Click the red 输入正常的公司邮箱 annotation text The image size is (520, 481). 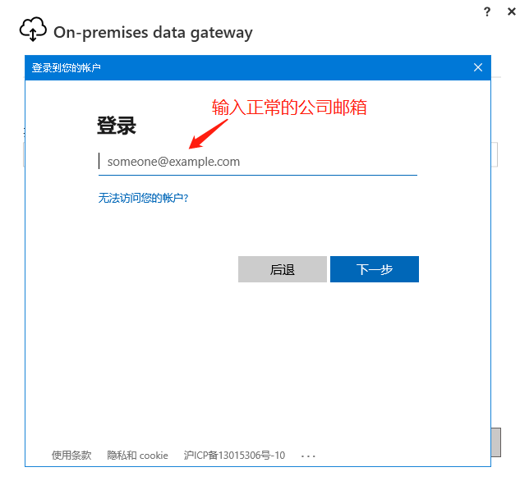pyautogui.click(x=289, y=108)
